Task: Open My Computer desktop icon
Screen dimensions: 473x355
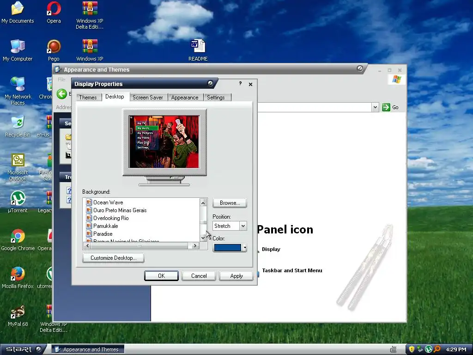Action: pyautogui.click(x=18, y=50)
